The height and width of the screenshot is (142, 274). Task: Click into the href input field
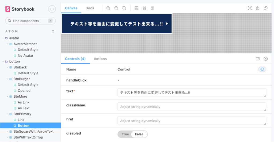[x=192, y=121]
